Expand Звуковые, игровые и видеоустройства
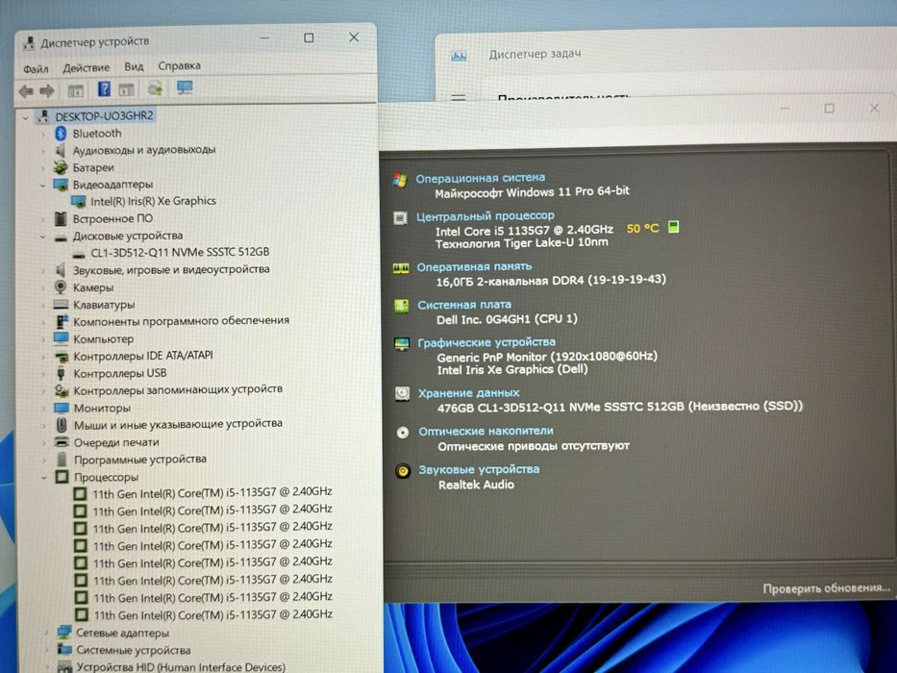Screen dimensions: 897x673 point(43,271)
